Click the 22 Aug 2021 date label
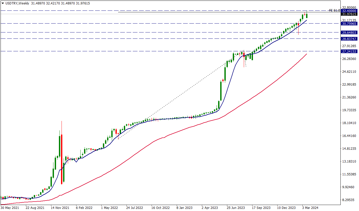This screenshot has height=211, width=359. (35, 208)
